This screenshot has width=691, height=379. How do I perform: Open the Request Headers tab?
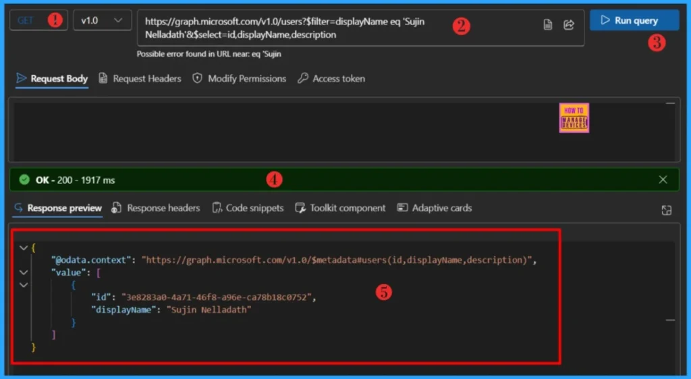(140, 78)
